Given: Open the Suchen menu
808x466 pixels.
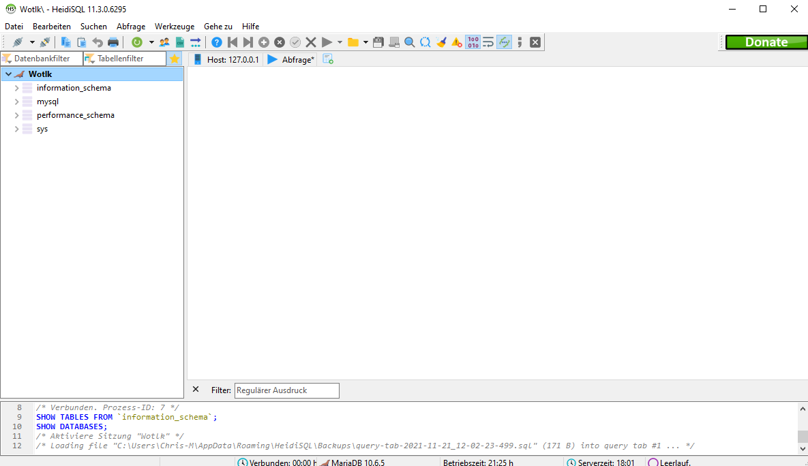Looking at the screenshot, I should coord(93,27).
